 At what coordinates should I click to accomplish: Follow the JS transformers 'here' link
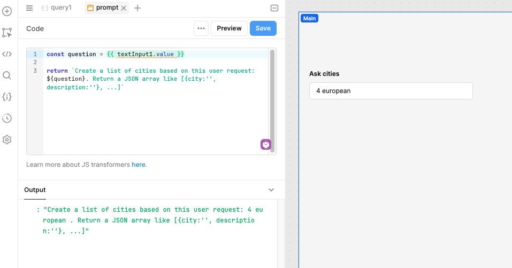(139, 165)
